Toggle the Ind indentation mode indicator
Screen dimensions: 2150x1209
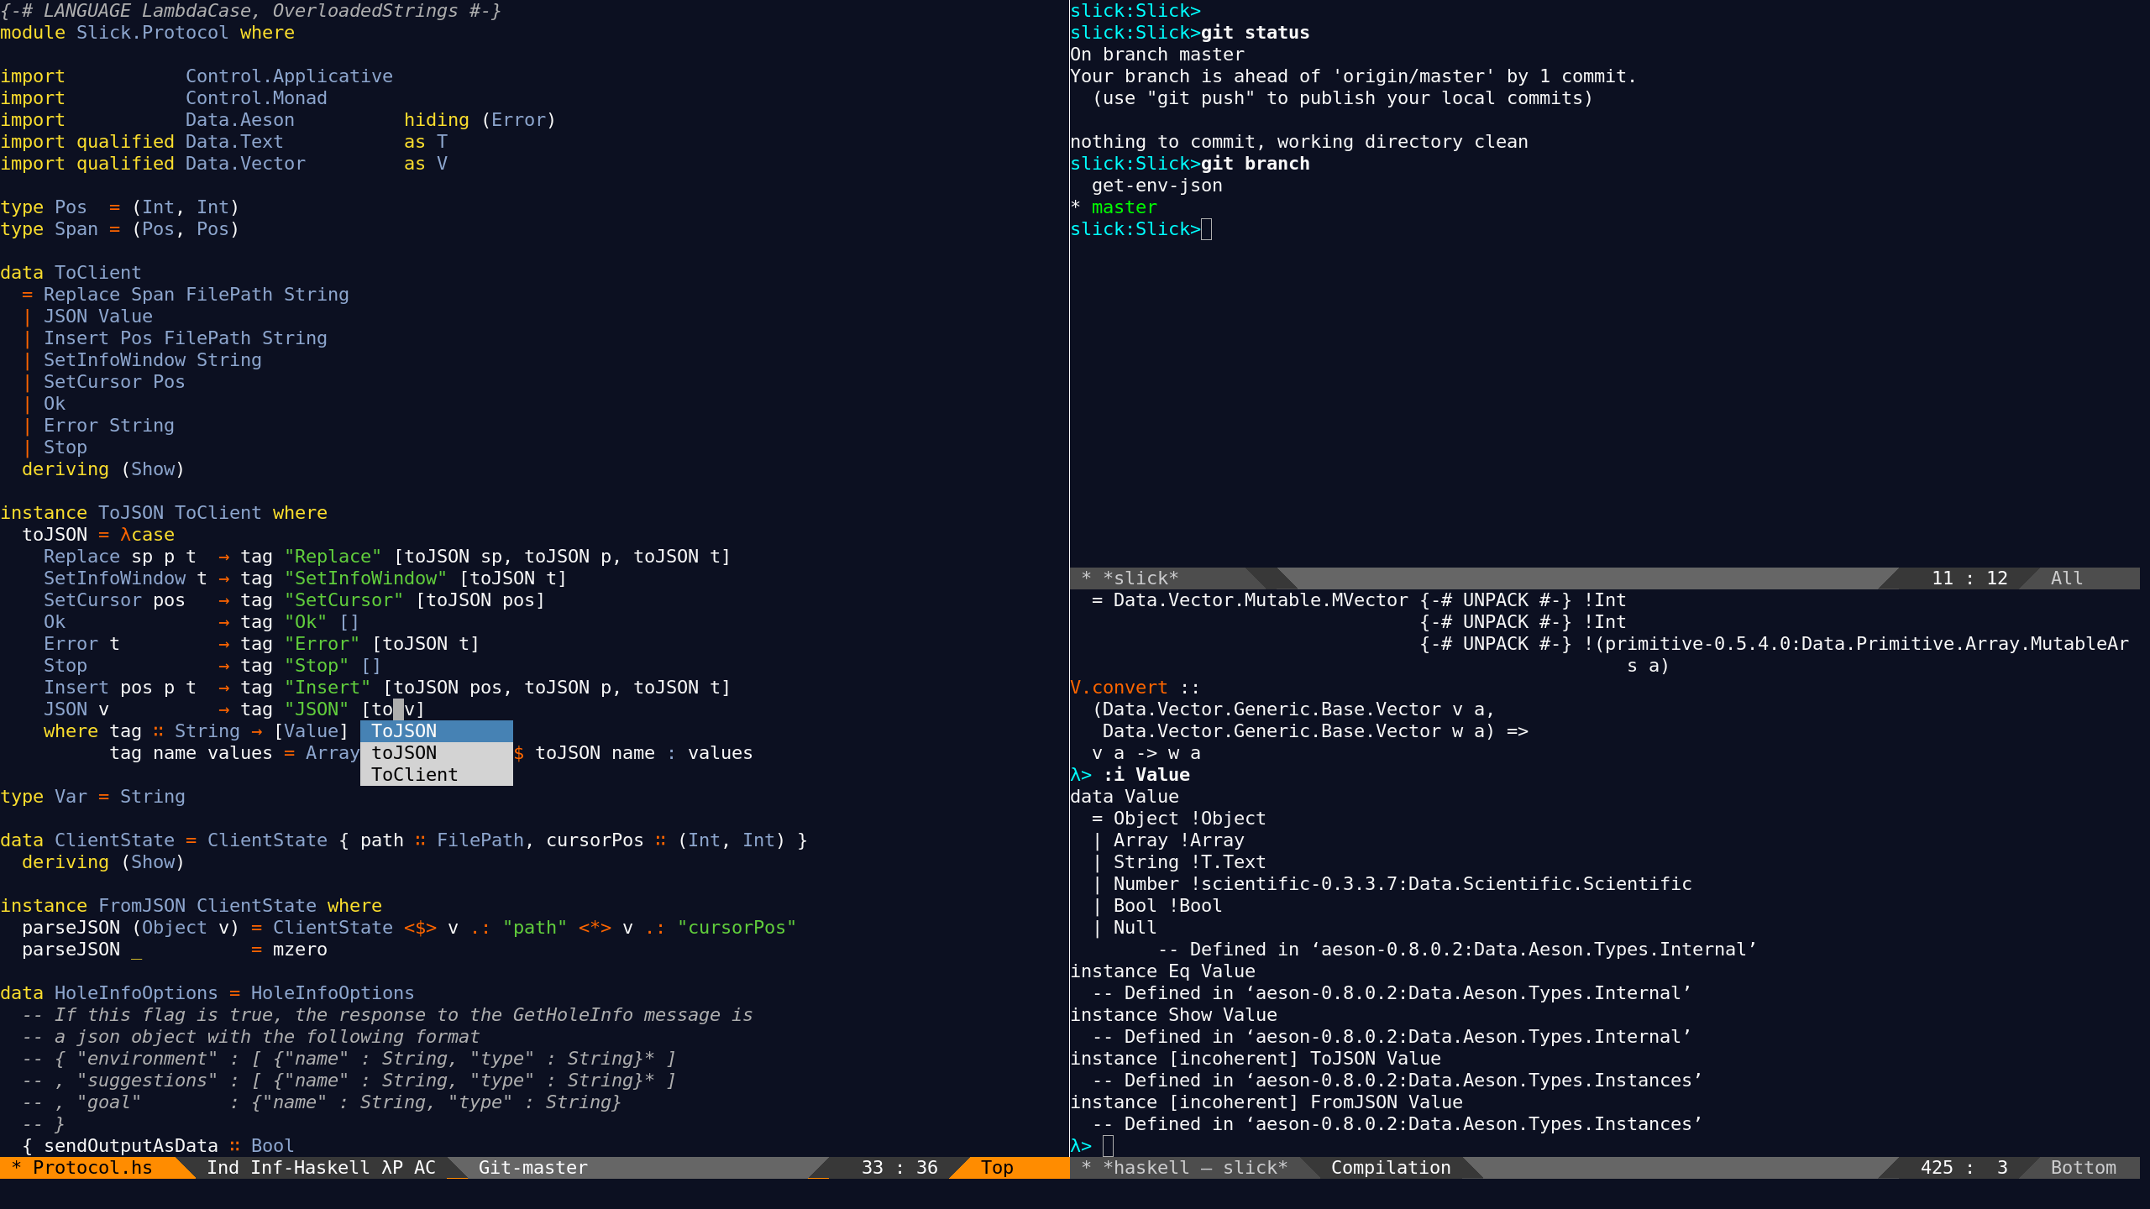click(222, 1167)
